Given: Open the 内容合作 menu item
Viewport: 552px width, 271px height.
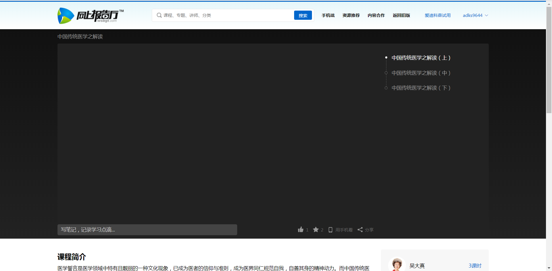Looking at the screenshot, I should [x=376, y=15].
